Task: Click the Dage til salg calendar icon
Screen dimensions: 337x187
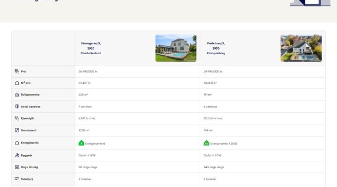Action: pos(17,167)
